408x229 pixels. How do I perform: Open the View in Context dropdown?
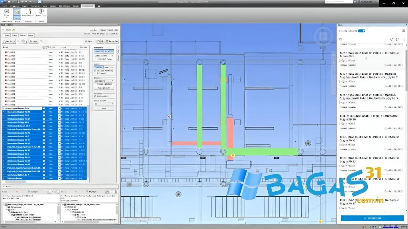point(104,104)
